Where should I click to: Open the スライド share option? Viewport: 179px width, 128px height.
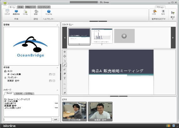point(7,12)
